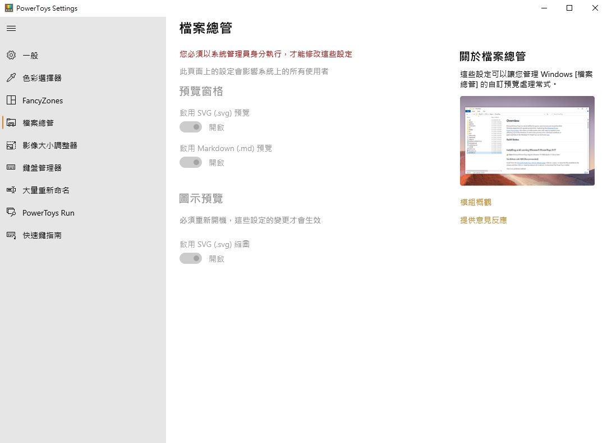Click the PowerToys Run icon in sidebar
Screen dimensions: 607x443
(x=11, y=213)
